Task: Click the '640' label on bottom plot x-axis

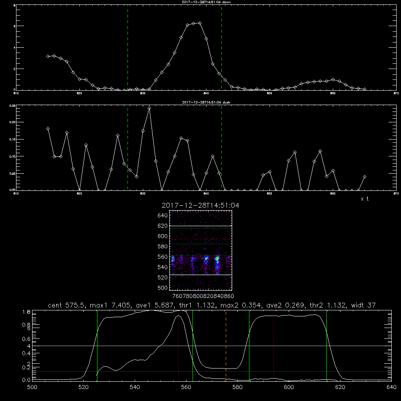Action: pyautogui.click(x=391, y=387)
